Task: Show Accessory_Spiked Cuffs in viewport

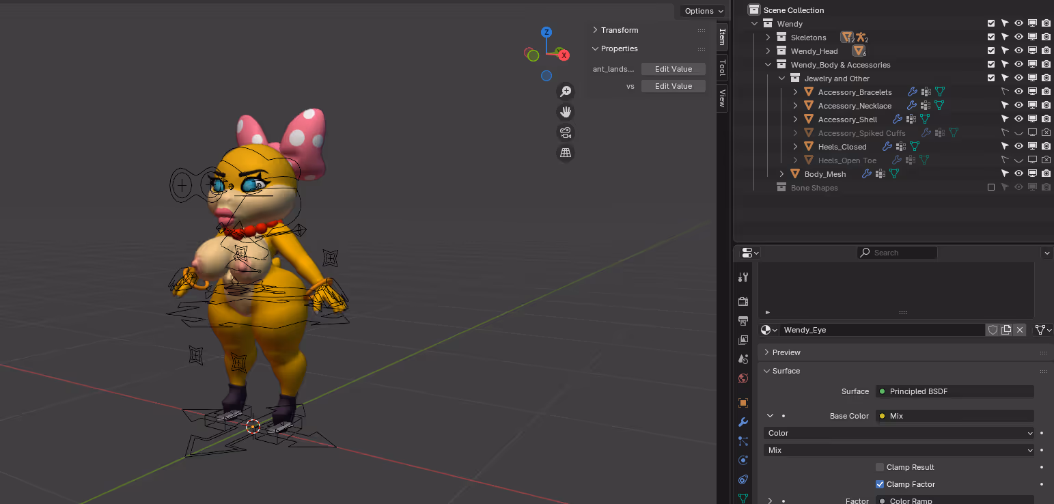Action: [x=1018, y=133]
